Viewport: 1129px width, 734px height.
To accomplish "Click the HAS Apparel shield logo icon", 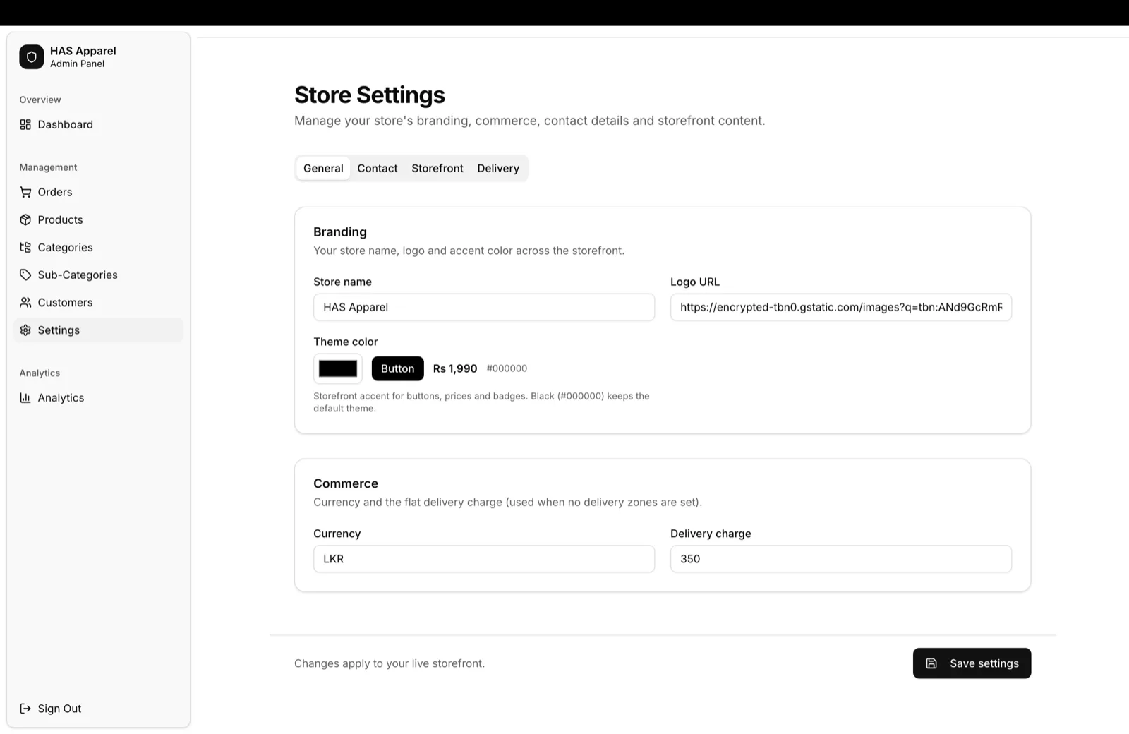I will click(32, 57).
